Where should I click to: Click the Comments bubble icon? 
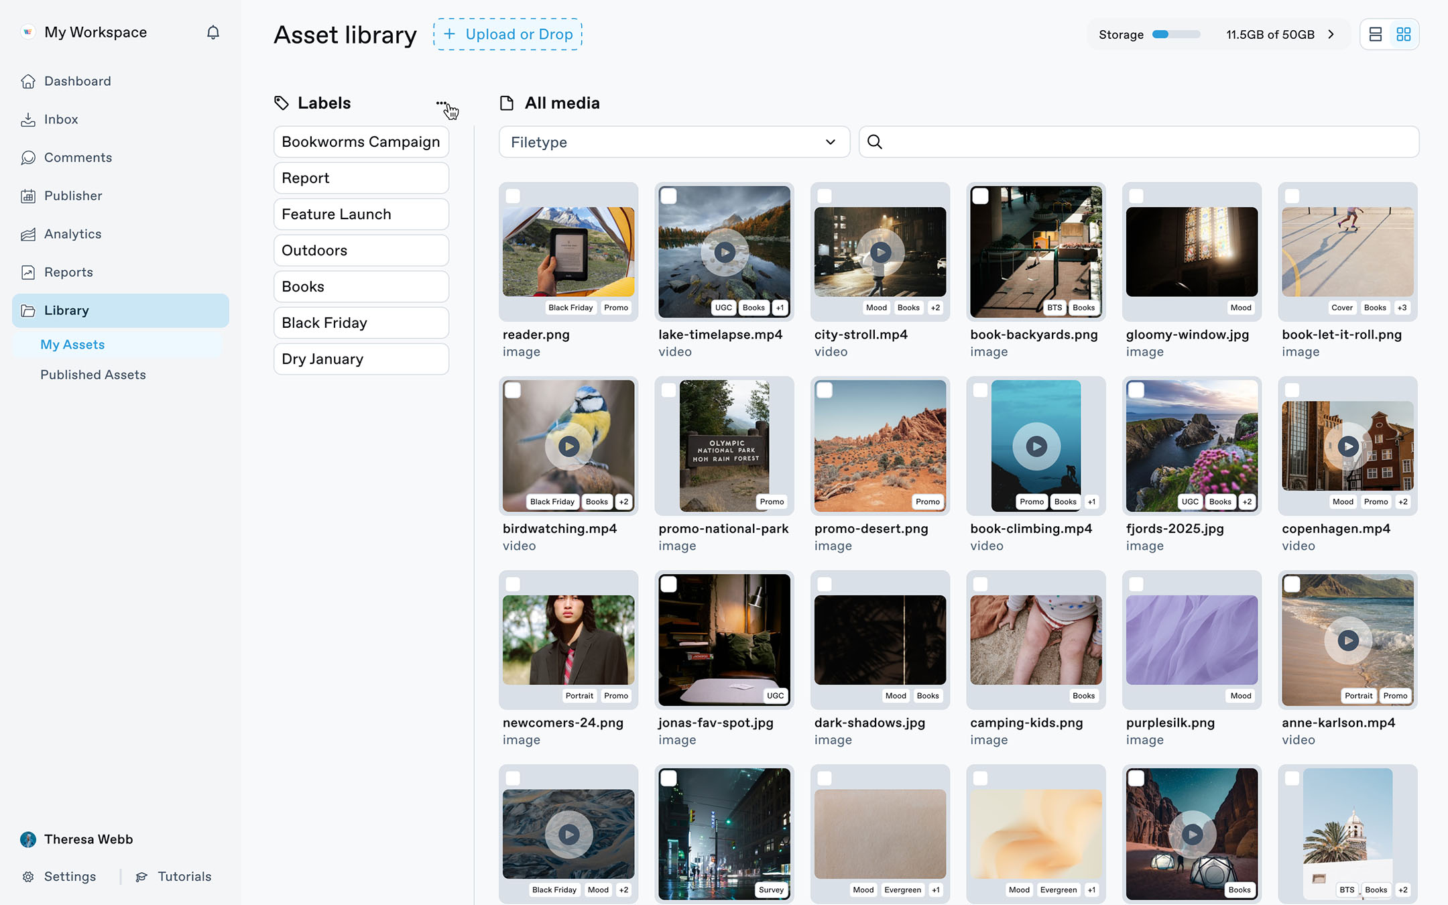(x=28, y=158)
